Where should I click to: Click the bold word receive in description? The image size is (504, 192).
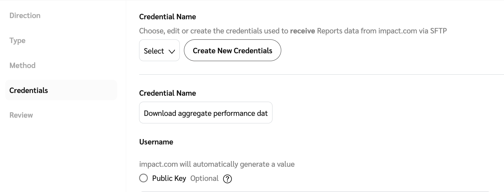click(x=302, y=31)
